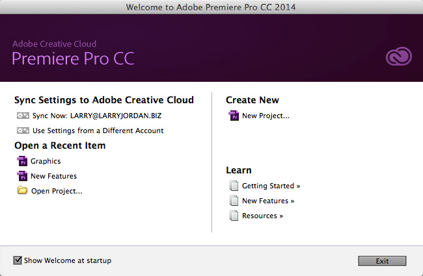Click the document icon next to Getting Started
Viewport: 423px width, 276px height.
click(x=234, y=186)
